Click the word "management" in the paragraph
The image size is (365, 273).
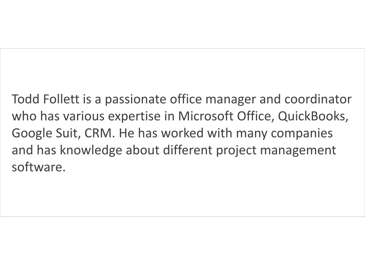click(x=298, y=151)
